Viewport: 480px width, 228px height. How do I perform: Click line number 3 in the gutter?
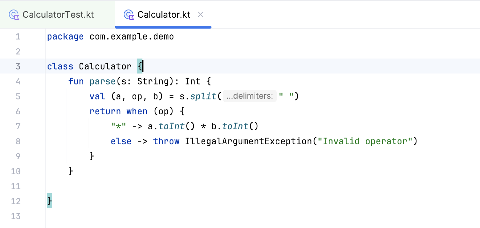tap(18, 66)
